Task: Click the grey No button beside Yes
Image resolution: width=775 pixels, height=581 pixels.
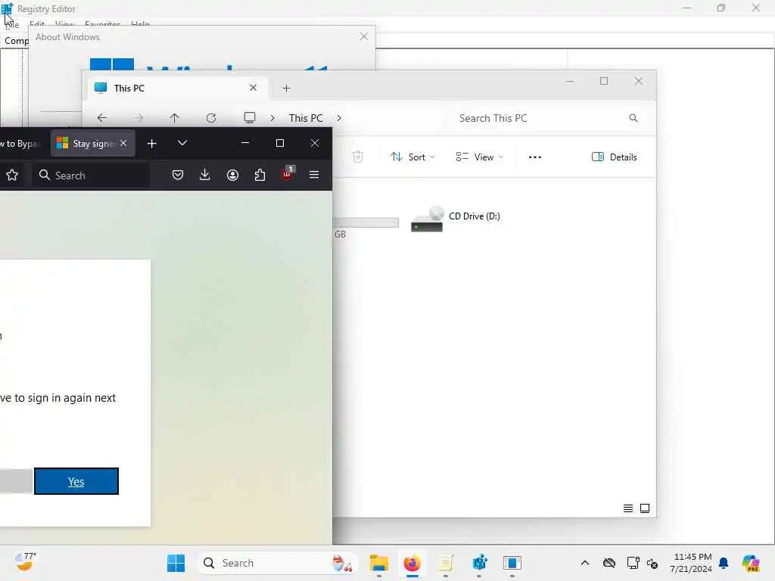Action: [16, 481]
